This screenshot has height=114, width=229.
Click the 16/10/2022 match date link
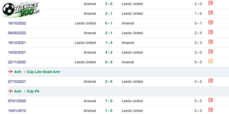(x=17, y=23)
